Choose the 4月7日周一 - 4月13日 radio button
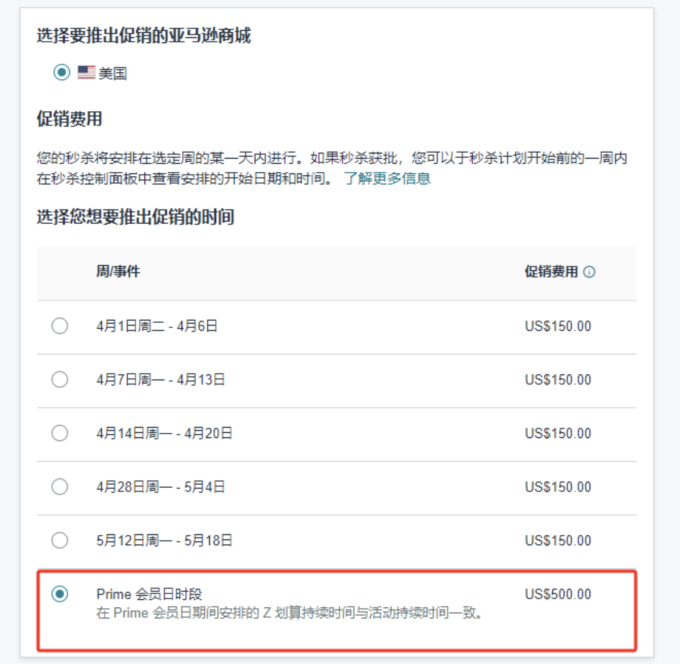This screenshot has height=664, width=680. point(60,380)
